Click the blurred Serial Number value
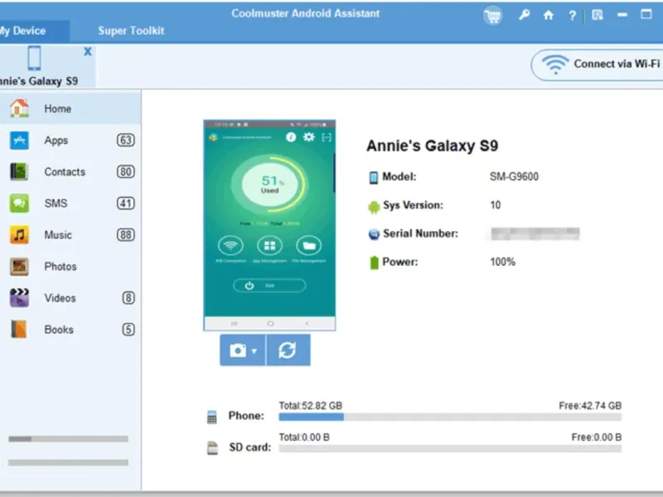 tap(535, 234)
